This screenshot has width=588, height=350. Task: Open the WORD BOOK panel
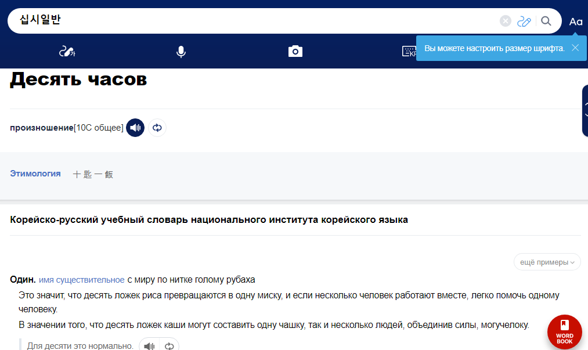click(x=564, y=331)
